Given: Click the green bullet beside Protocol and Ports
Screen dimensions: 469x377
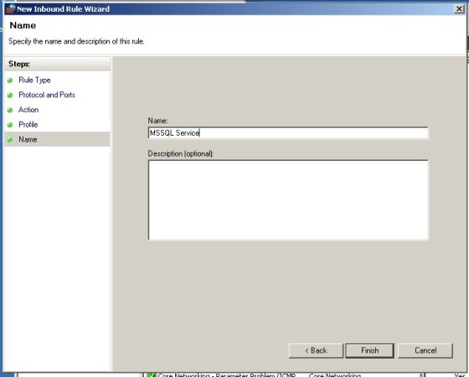Looking at the screenshot, I should 10,96.
